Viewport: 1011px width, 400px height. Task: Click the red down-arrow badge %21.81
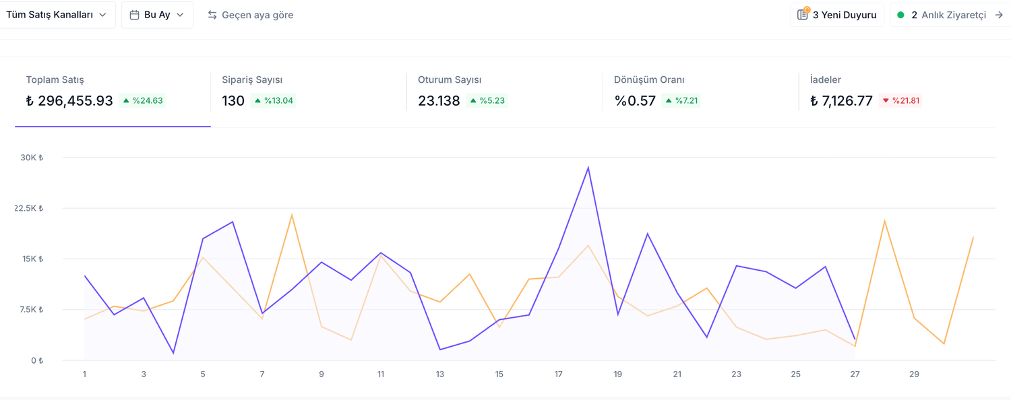(x=900, y=101)
